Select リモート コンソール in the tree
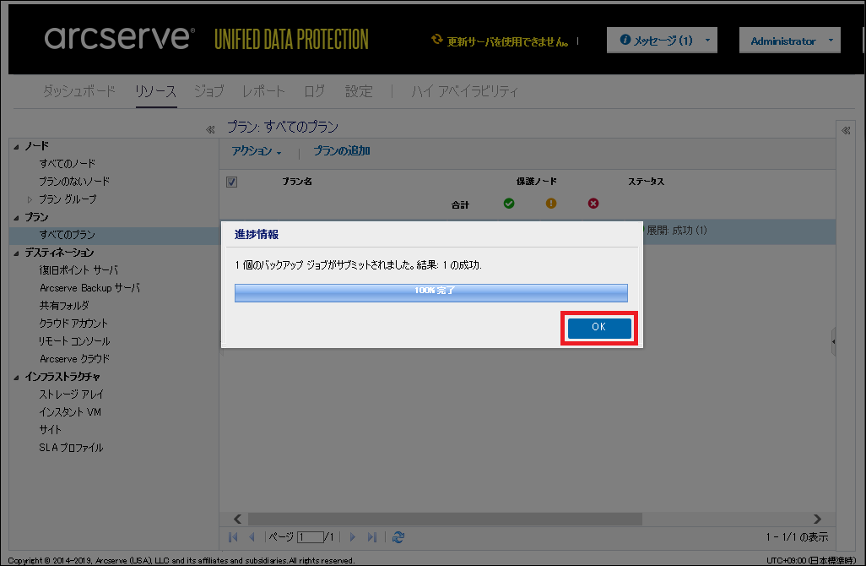The width and height of the screenshot is (866, 566). (74, 341)
